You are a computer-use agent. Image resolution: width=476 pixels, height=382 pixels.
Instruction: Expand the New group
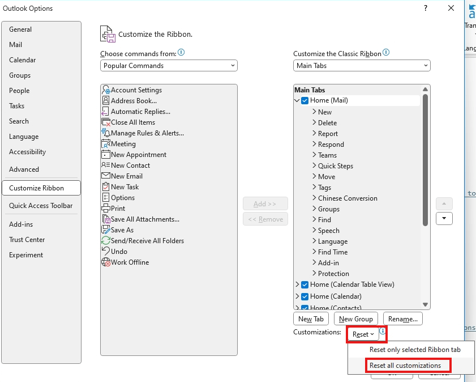click(x=315, y=112)
